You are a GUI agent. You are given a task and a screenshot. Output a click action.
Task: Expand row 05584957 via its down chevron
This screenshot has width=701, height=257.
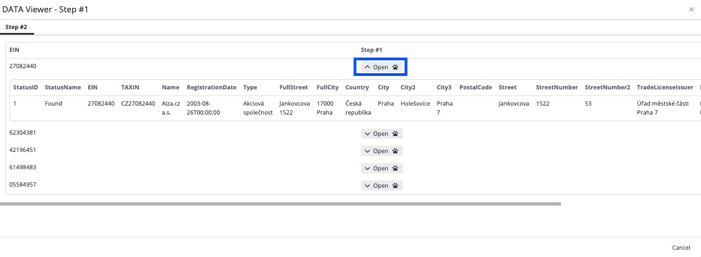[x=367, y=185]
